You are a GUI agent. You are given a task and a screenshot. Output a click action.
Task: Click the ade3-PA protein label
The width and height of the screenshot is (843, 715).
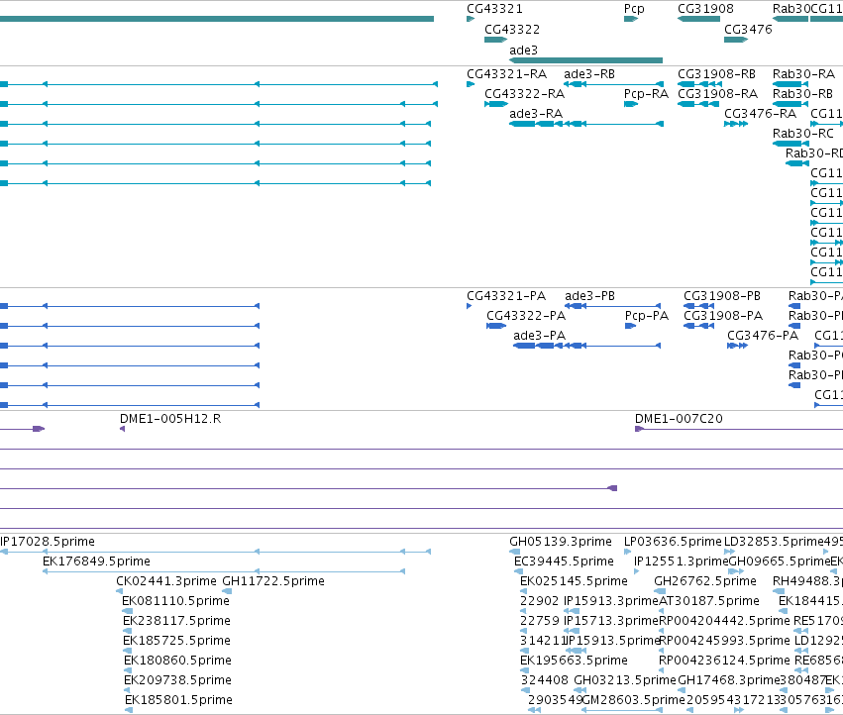pos(539,336)
